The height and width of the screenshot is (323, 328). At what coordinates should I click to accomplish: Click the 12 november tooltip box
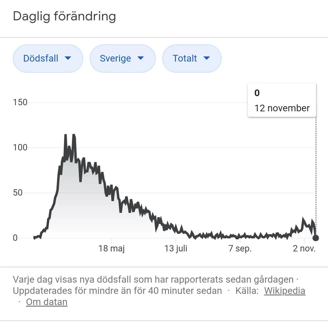282,100
